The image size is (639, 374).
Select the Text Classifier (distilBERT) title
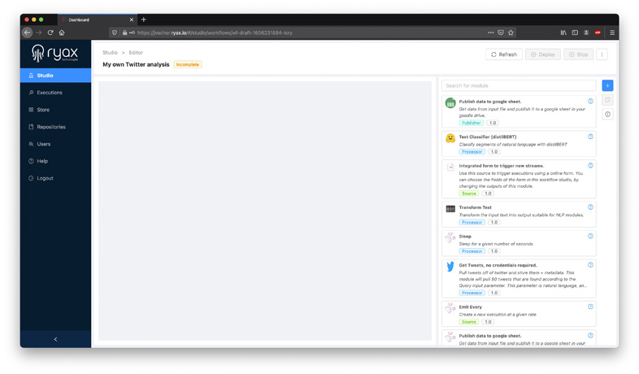click(488, 137)
